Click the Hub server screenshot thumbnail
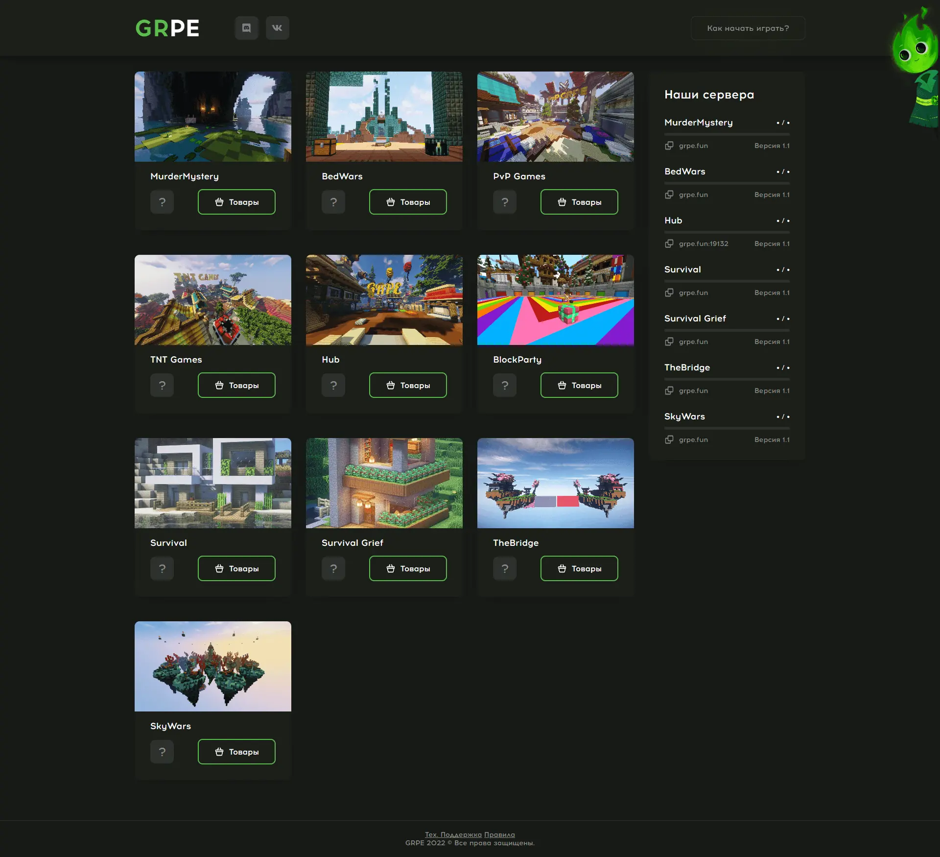 click(x=384, y=300)
